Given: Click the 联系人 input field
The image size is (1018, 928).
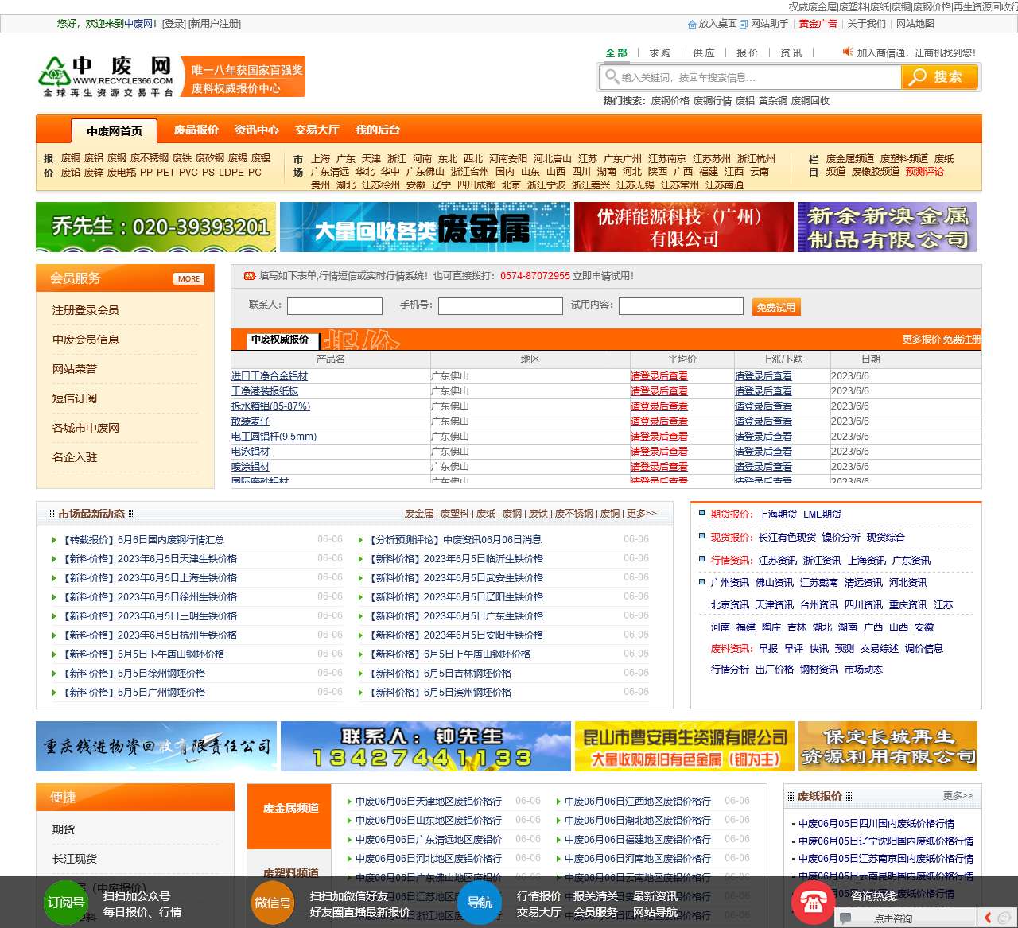Looking at the screenshot, I should pos(335,306).
